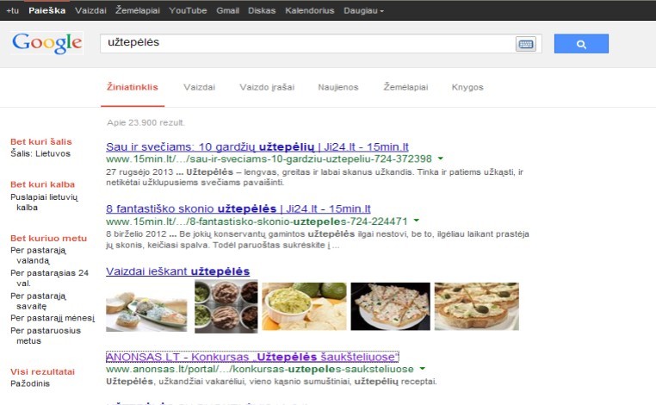
Task: Open Diskas from the top bar
Action: [262, 10]
